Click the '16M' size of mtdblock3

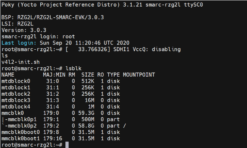(89, 101)
